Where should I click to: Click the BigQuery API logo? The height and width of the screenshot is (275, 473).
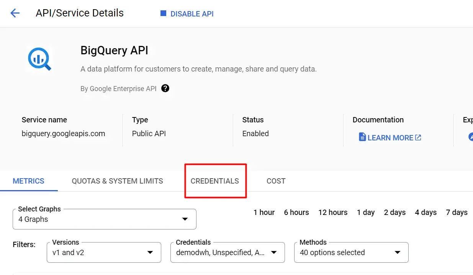[40, 59]
